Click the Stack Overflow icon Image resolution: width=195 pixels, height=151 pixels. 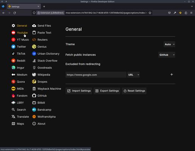[34, 61]
